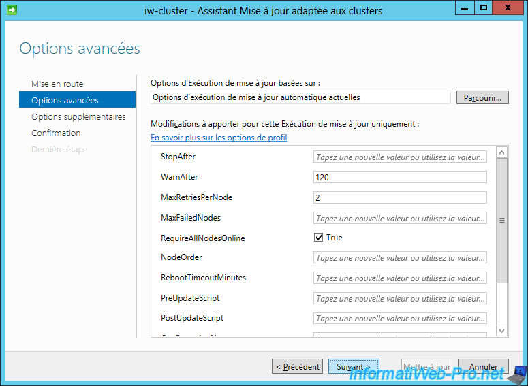Uncheck the RequireAllNodesOnline checkbox
The width and height of the screenshot is (528, 386).
click(318, 238)
